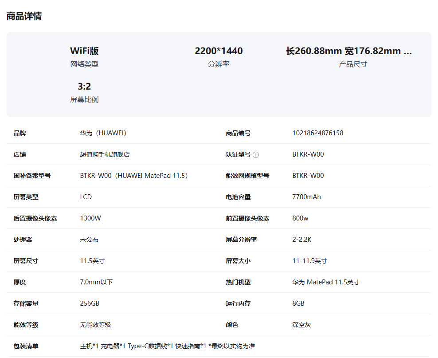
Task: Click the LCD screen type value
Action: [86, 197]
